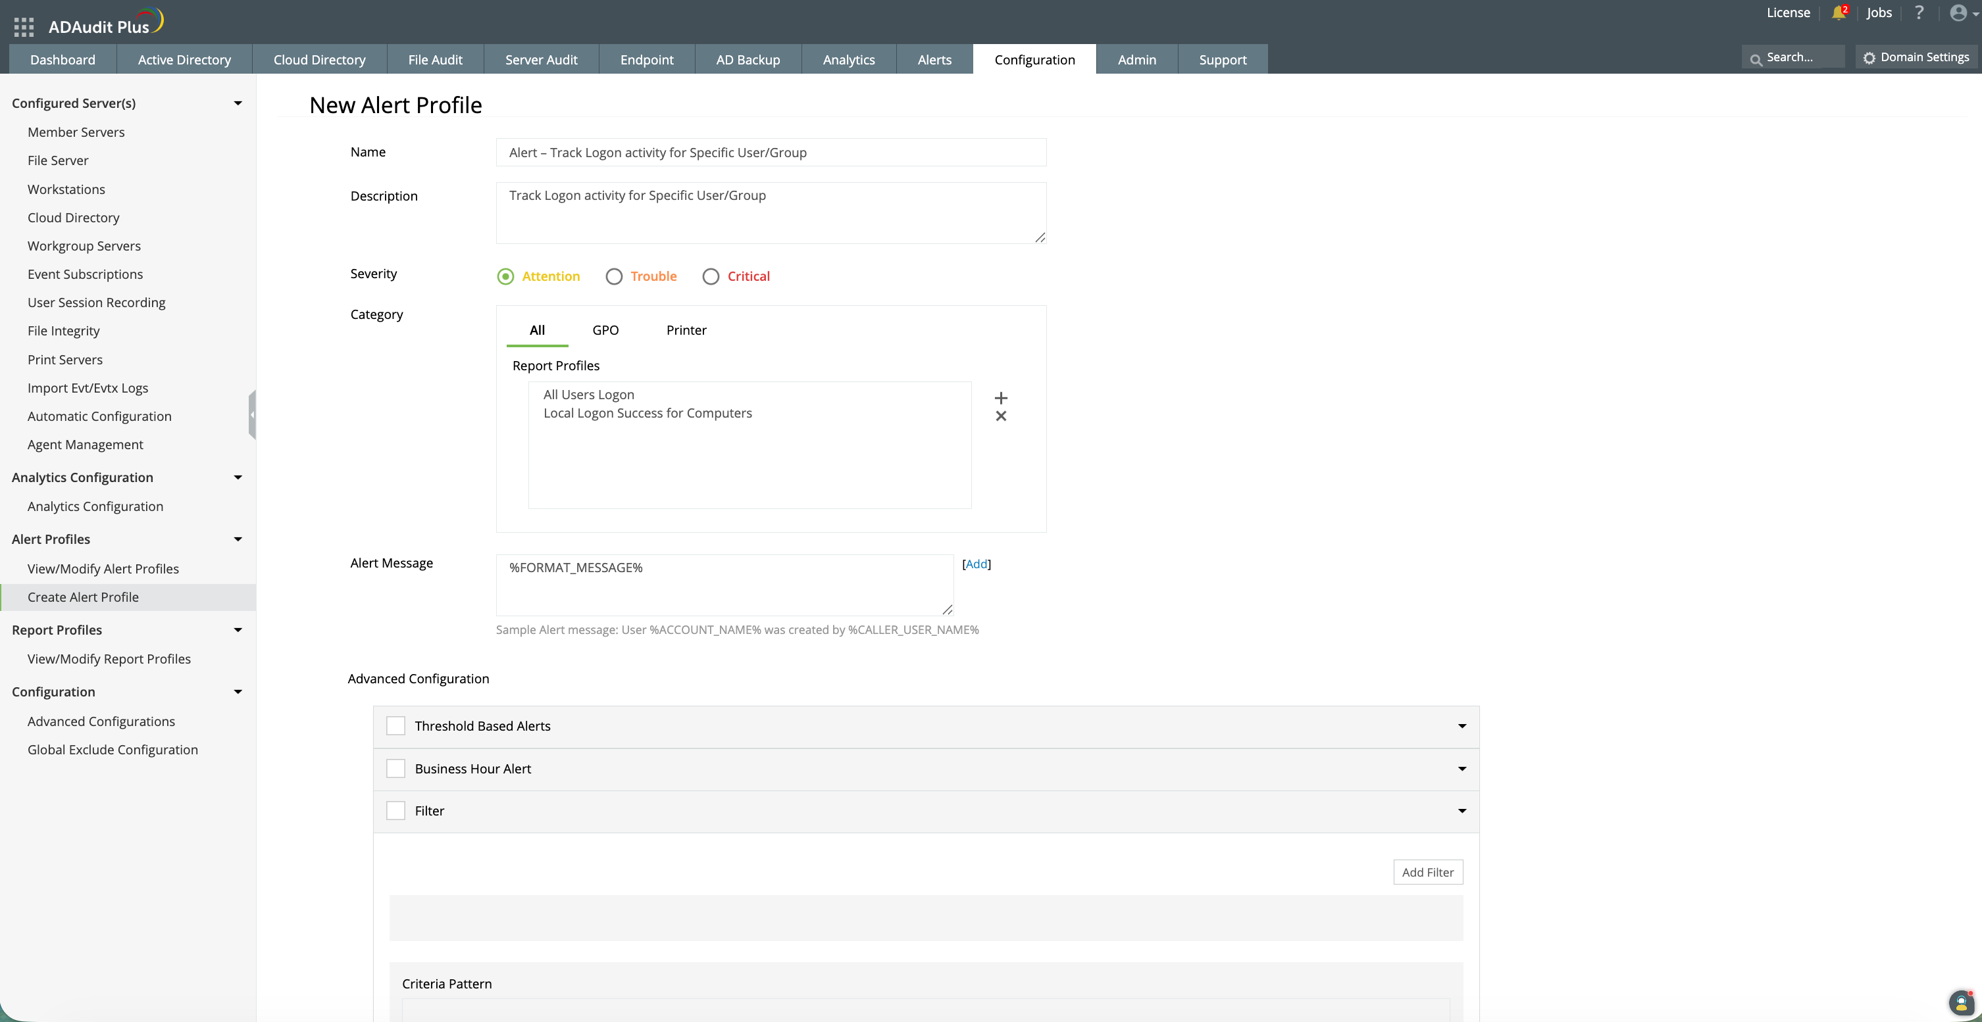
Task: Collapse the left sidebar with handle
Action: [251, 414]
